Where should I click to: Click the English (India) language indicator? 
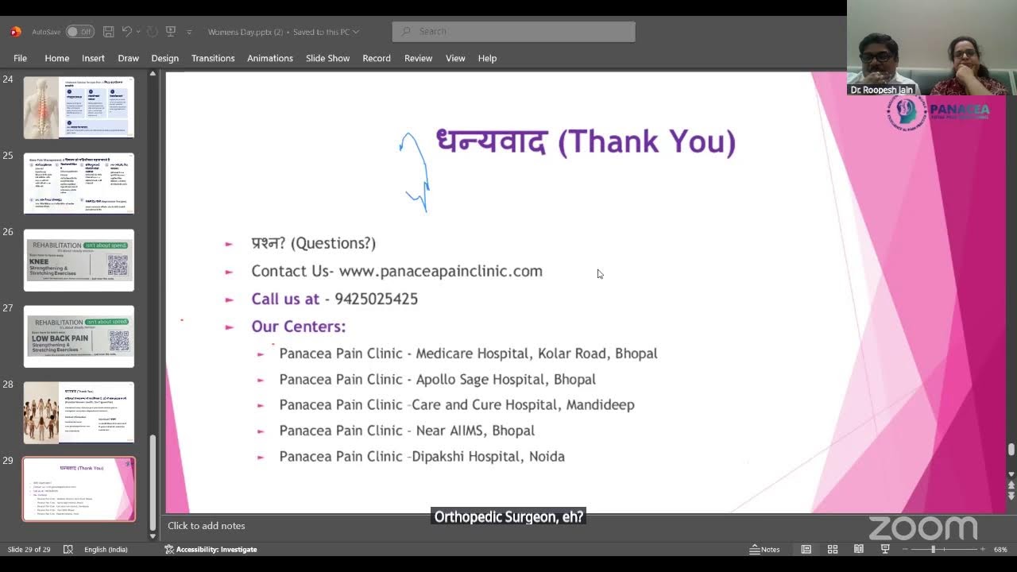click(x=106, y=550)
